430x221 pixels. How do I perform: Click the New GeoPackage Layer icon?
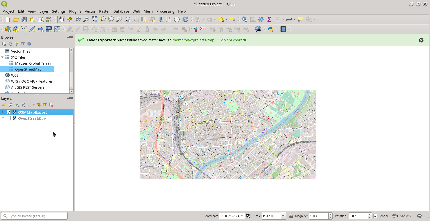point(16,29)
